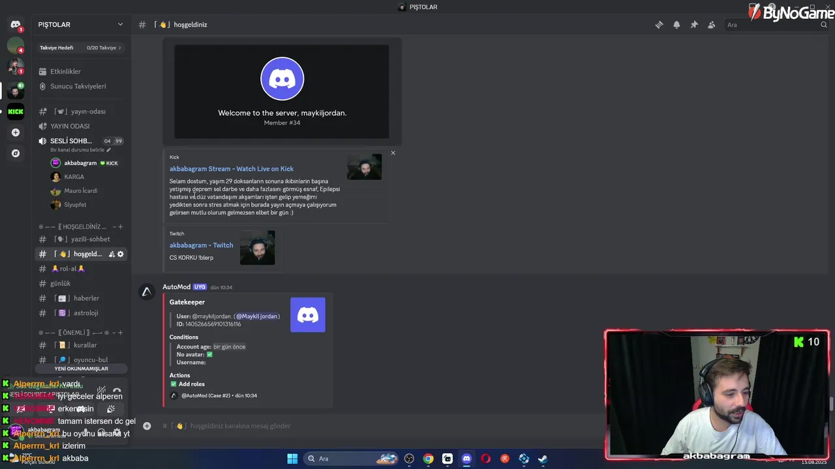This screenshot has height=469, width=835.
Task: Open astroloji channel
Action: click(x=81, y=313)
